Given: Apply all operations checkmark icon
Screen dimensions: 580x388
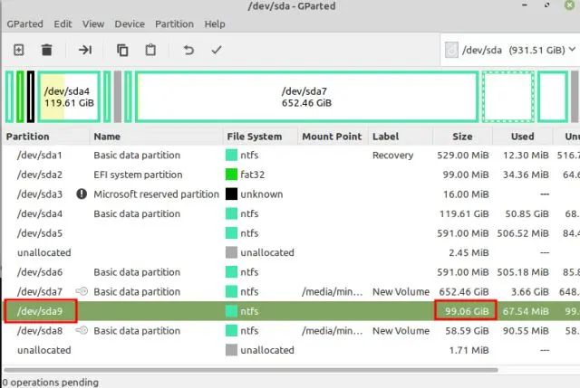Looking at the screenshot, I should [217, 50].
